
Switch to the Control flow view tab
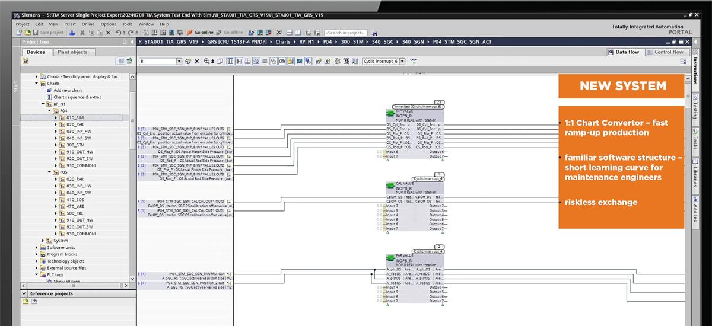[x=665, y=52]
